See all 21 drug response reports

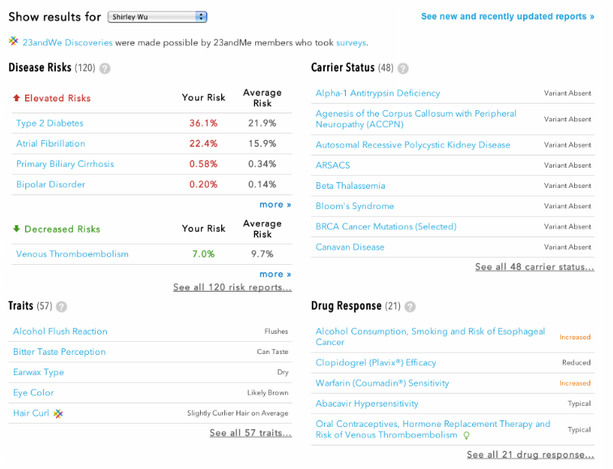coord(530,454)
